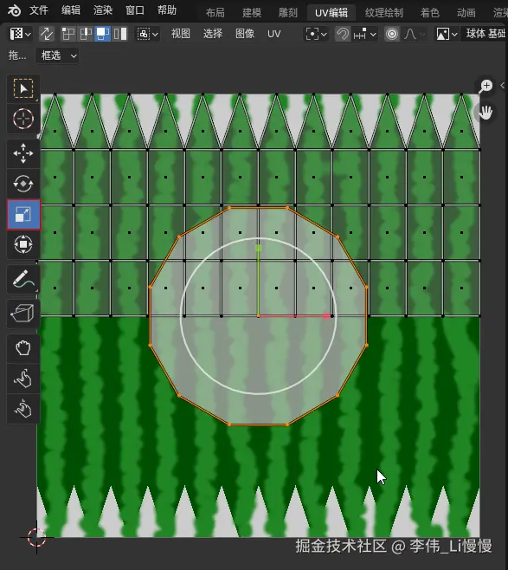The width and height of the screenshot is (508, 570).
Task: Toggle proportional editing
Action: tap(392, 34)
